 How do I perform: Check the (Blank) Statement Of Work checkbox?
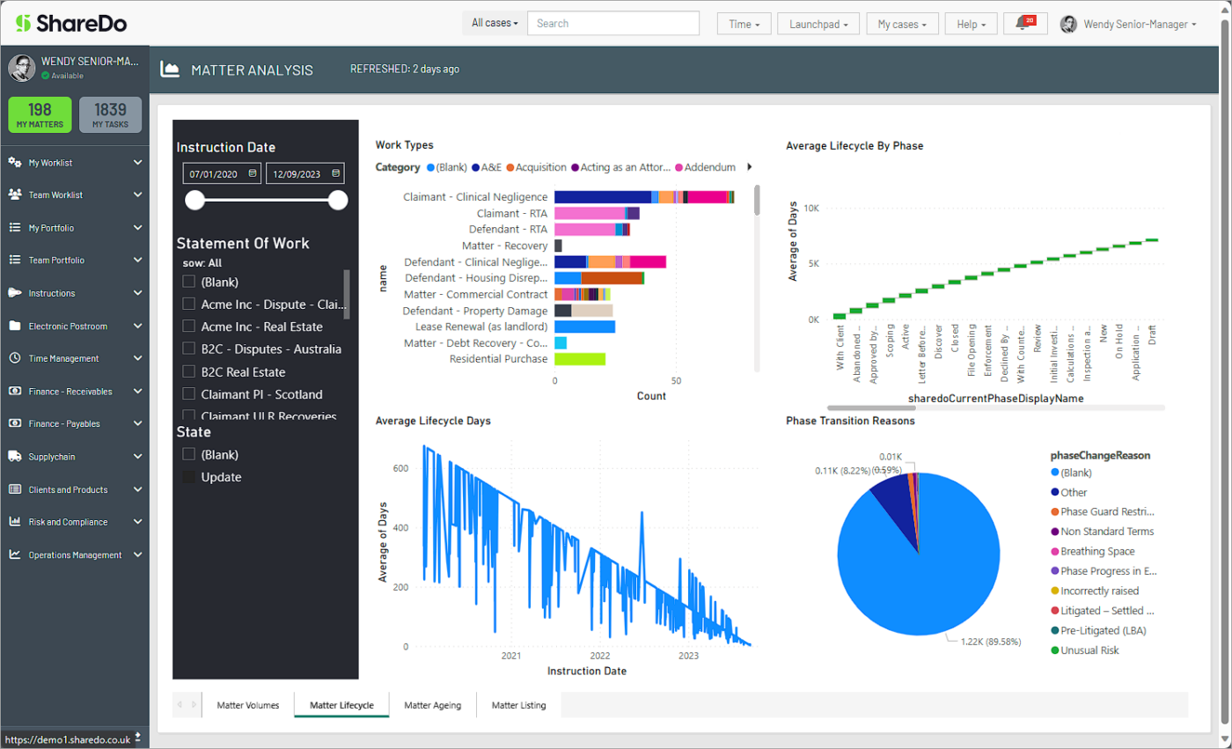[190, 282]
